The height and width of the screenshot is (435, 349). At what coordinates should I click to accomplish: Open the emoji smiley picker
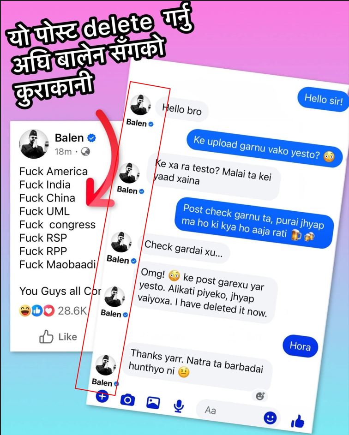click(x=270, y=417)
